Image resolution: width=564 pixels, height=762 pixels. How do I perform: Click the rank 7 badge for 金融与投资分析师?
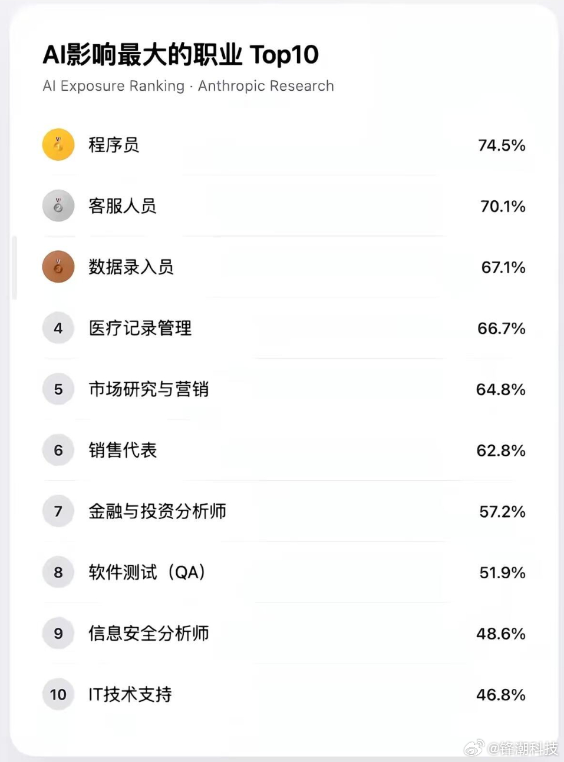[x=58, y=511]
